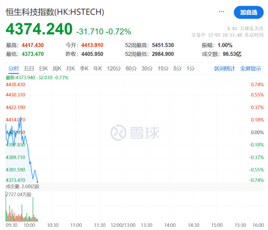
Task: Select the 季K tab
Action: coord(84,69)
